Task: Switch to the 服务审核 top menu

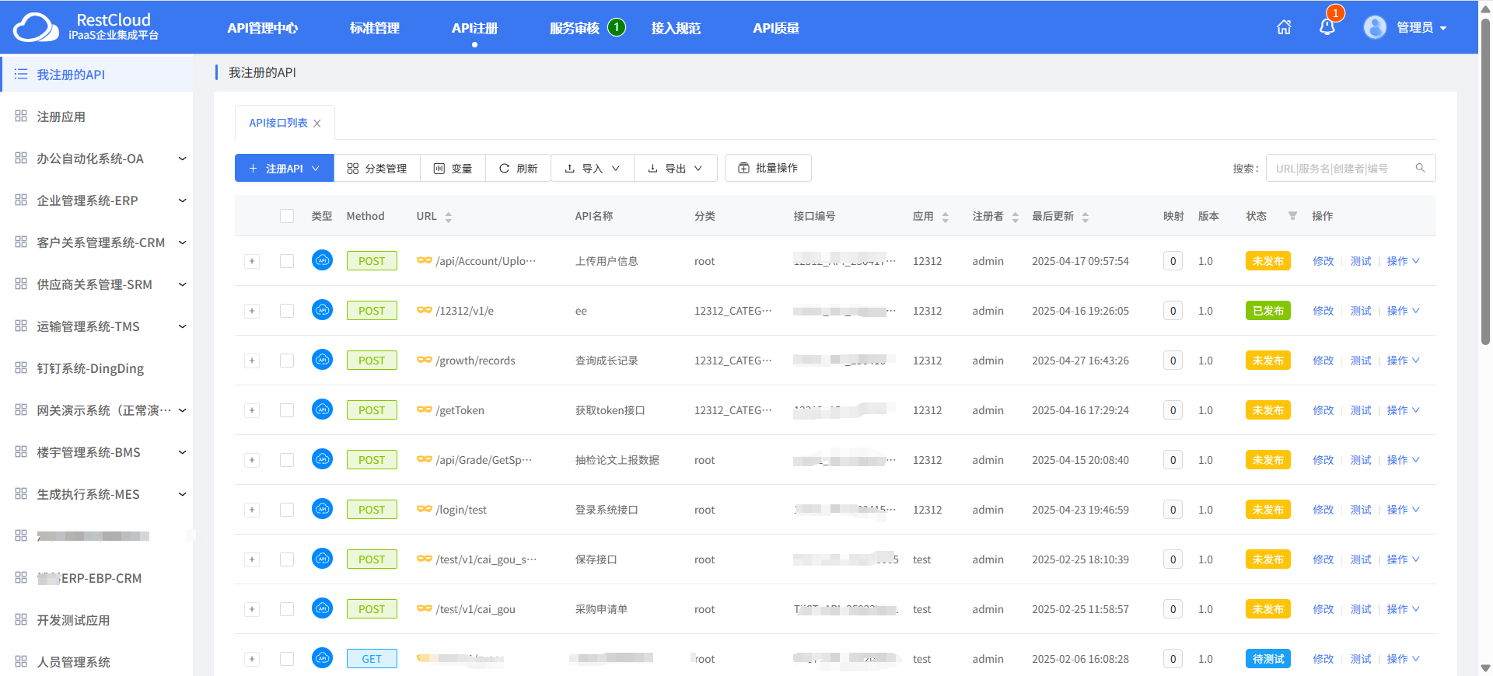Action: [x=575, y=28]
